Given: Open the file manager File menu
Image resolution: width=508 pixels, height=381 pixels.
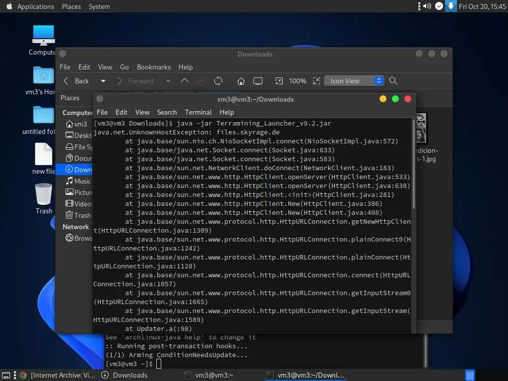Looking at the screenshot, I should [65, 67].
